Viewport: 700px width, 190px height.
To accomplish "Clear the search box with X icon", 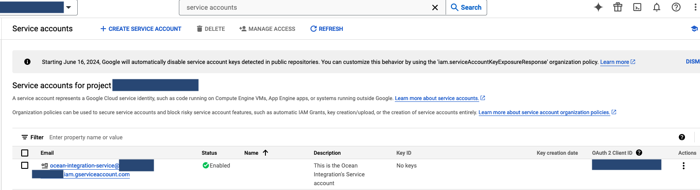I will [435, 7].
